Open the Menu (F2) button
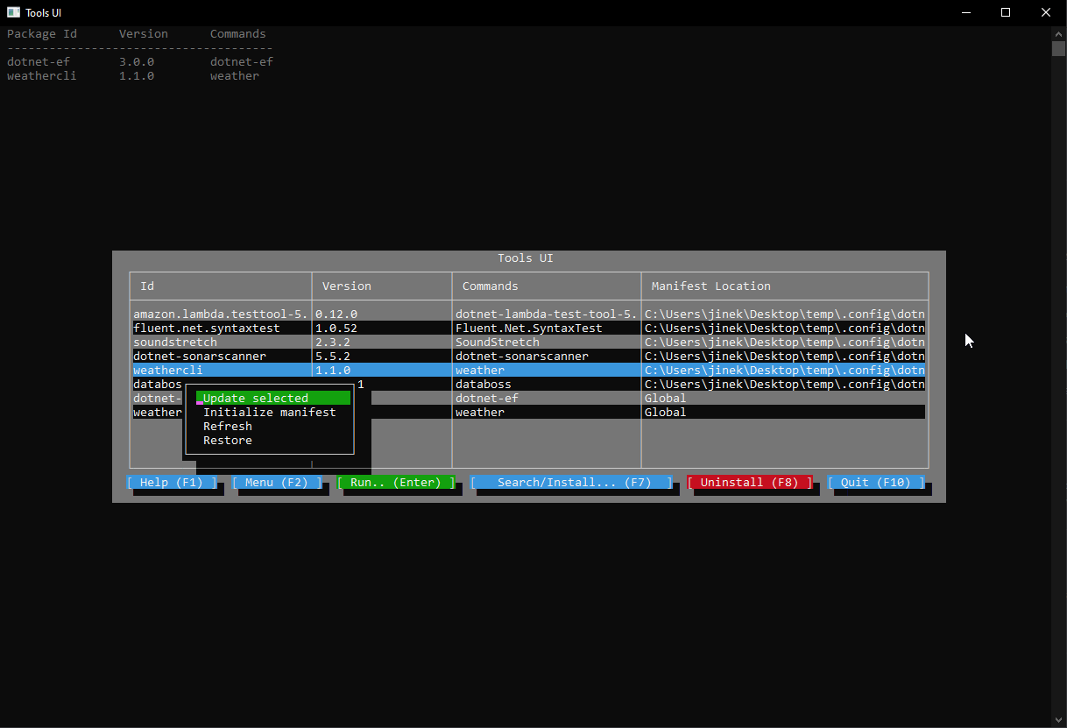1067x728 pixels. [x=277, y=482]
